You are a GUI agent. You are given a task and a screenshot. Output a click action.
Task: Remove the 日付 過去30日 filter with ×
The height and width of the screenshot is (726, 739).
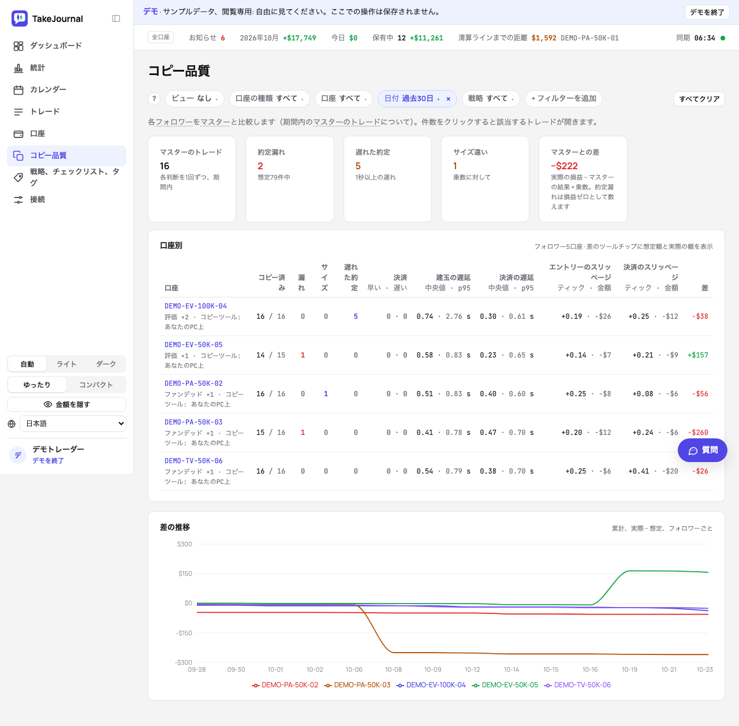448,99
